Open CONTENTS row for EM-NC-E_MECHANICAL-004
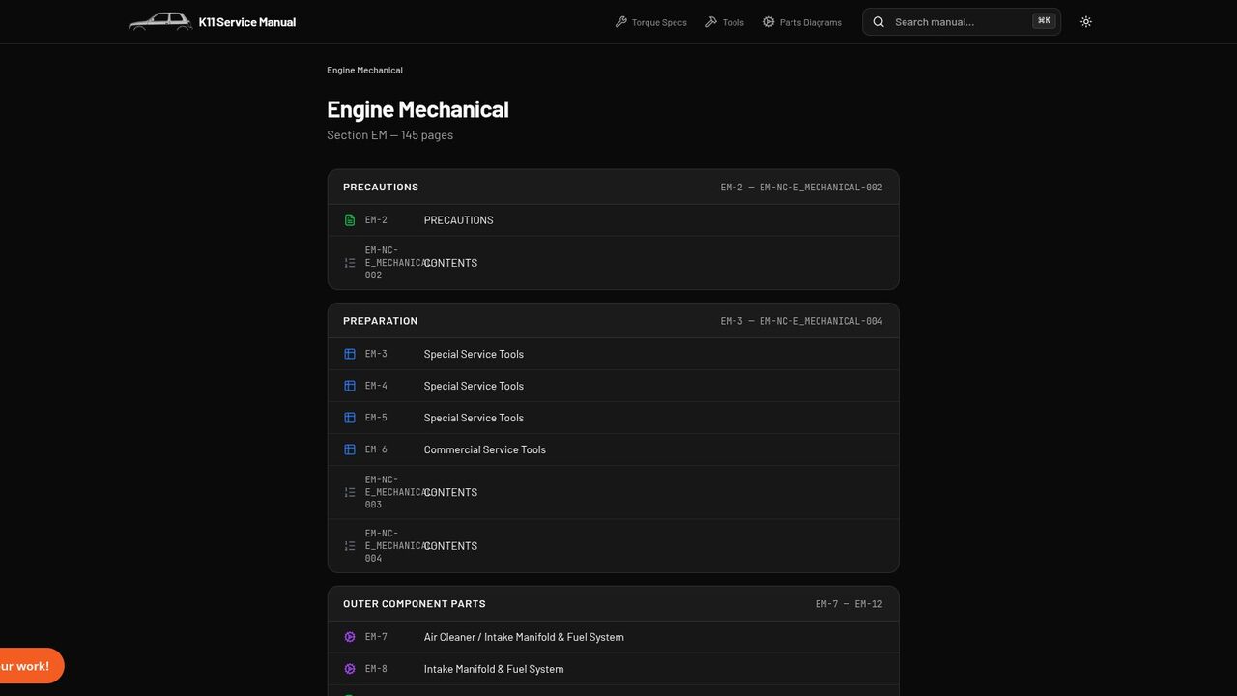Image resolution: width=1237 pixels, height=696 pixels. [613, 546]
